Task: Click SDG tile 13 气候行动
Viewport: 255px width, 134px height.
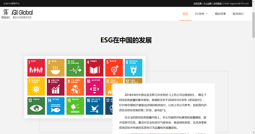Action: click(36, 106)
